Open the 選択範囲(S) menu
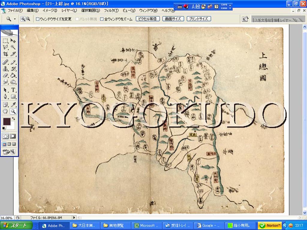The width and height of the screenshot is (307, 230). [x=91, y=10]
